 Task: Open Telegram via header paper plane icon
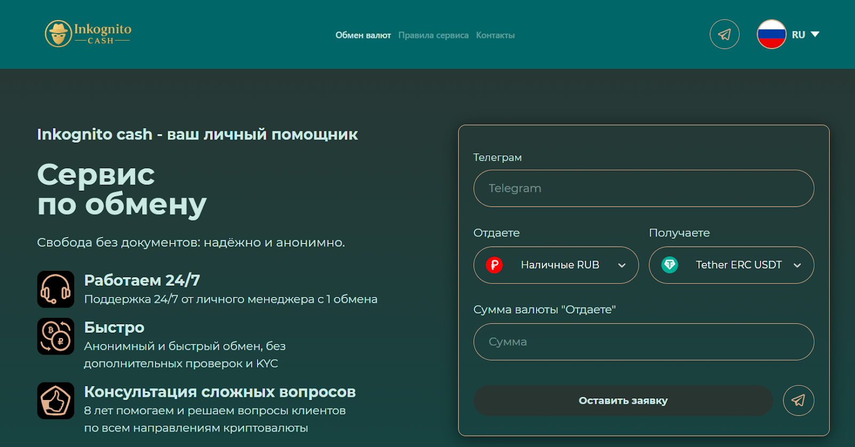(x=724, y=34)
